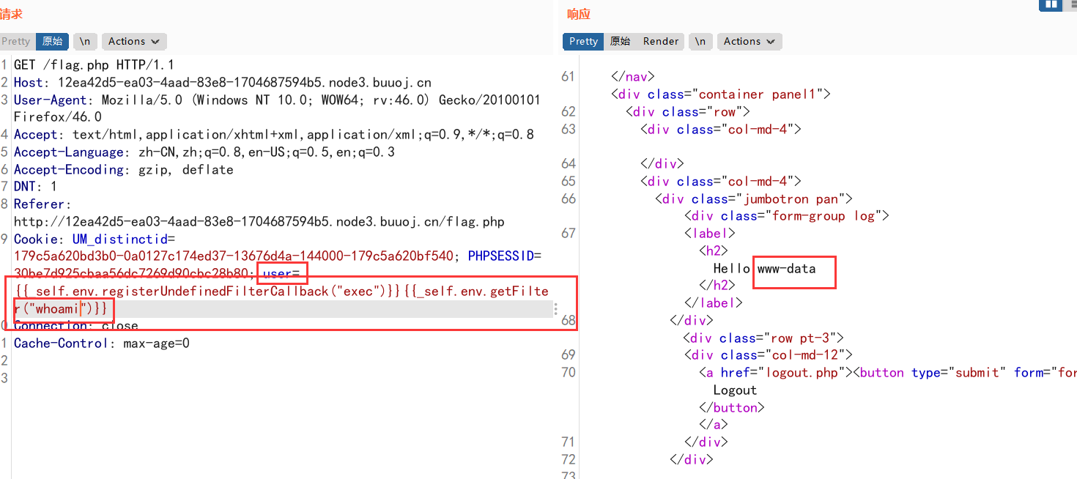Click the 'user=' cookie parameter
1077x479 pixels.
click(281, 274)
